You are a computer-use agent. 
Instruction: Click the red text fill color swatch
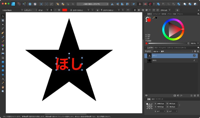pyautogui.click(x=64, y=10)
